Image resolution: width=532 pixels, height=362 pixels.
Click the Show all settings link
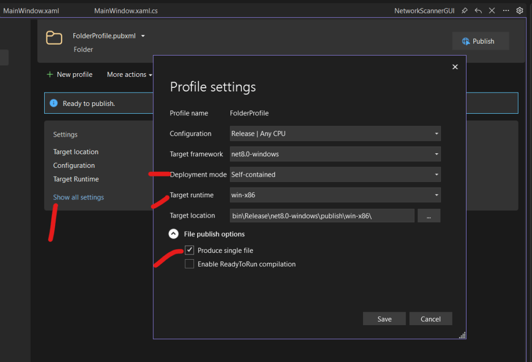pos(79,197)
